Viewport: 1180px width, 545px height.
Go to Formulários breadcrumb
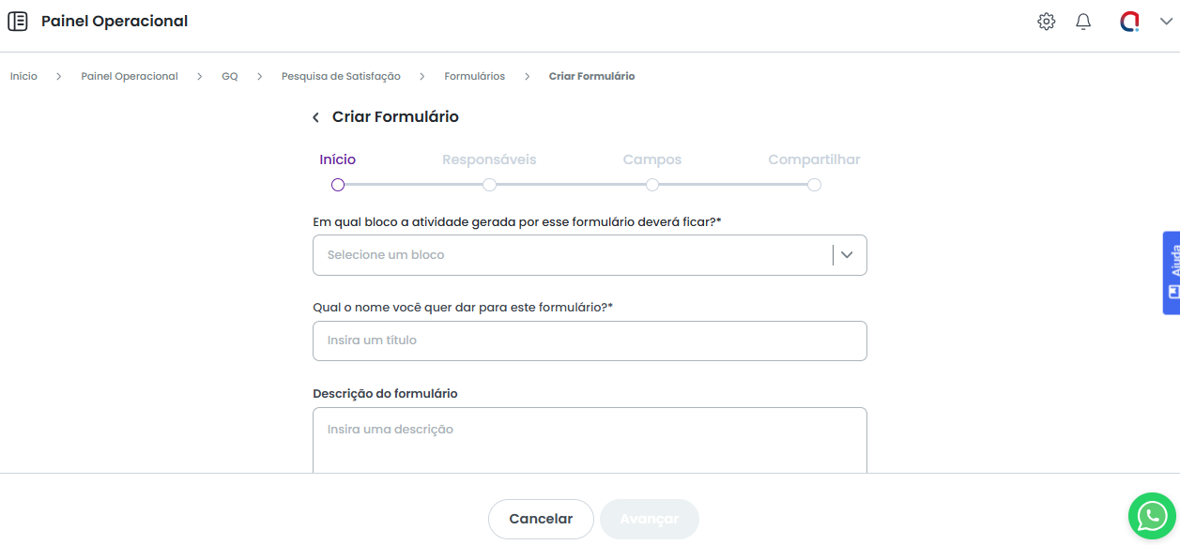point(474,76)
